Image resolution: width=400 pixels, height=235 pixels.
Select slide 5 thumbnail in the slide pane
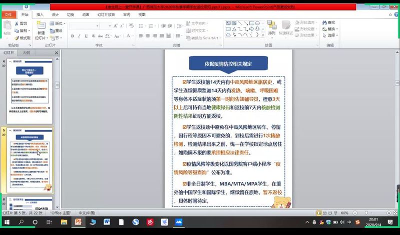[x=32, y=160]
